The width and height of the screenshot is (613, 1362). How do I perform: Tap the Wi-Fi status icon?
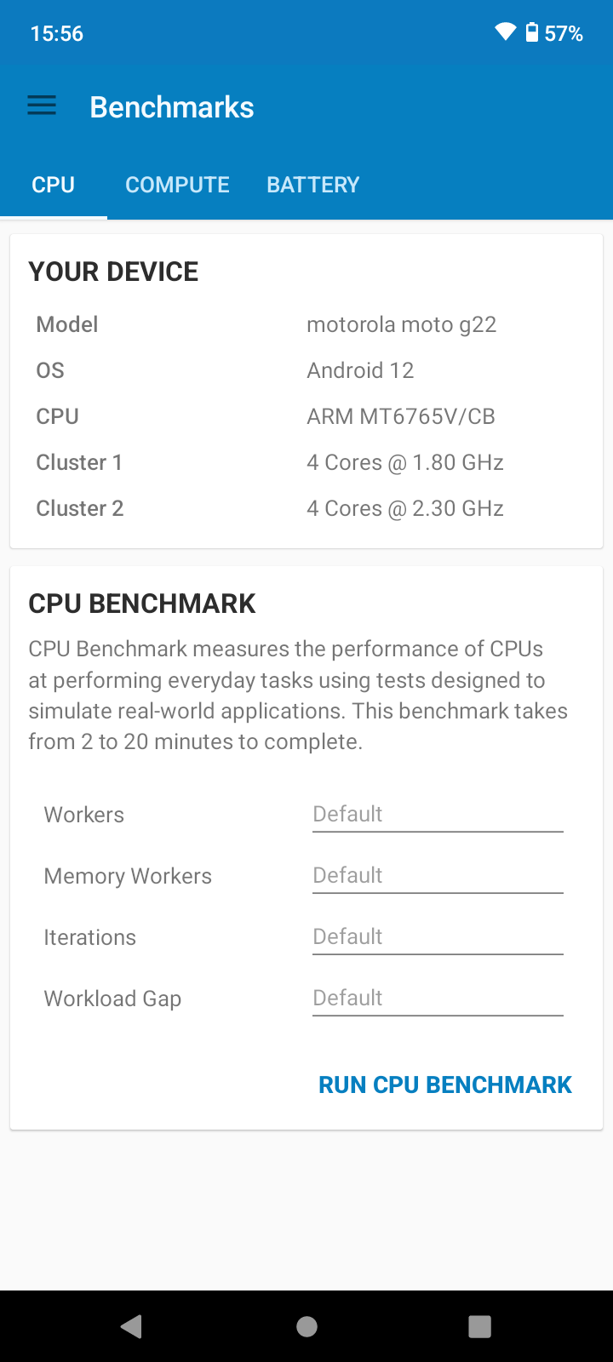[506, 32]
